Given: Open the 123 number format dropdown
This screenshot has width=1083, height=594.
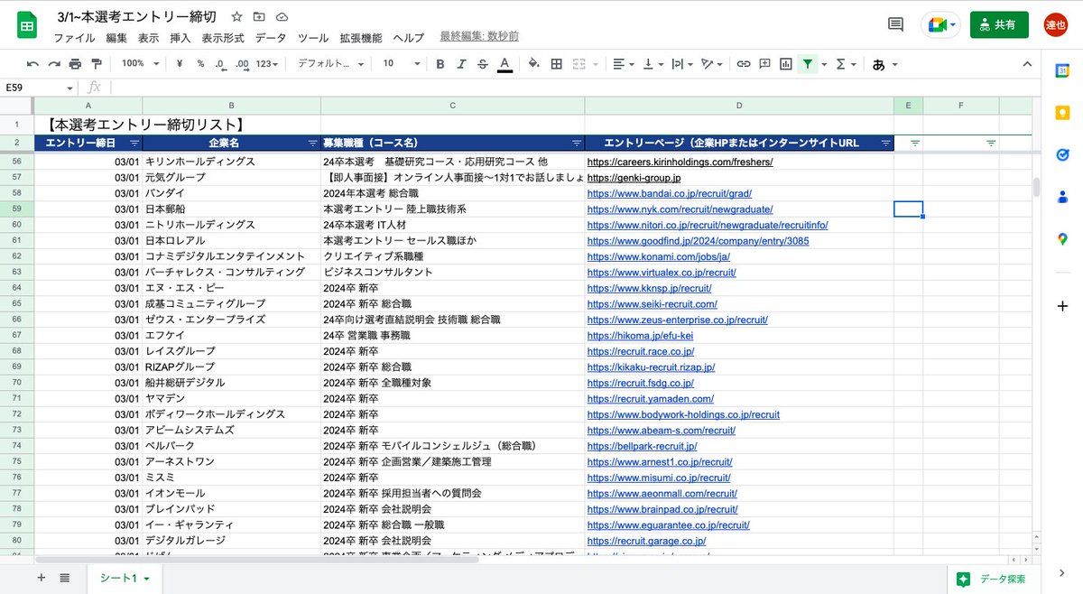Looking at the screenshot, I should coord(267,64).
